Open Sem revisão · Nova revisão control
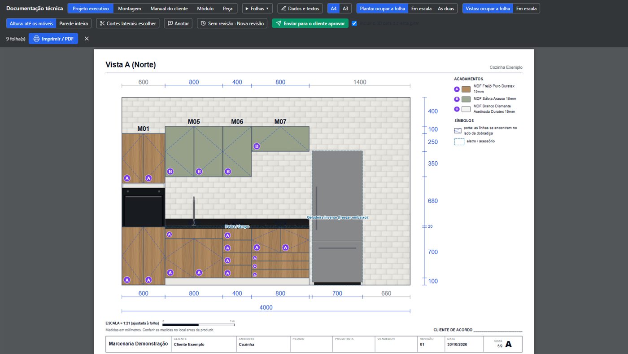This screenshot has height=354, width=628. point(232,23)
